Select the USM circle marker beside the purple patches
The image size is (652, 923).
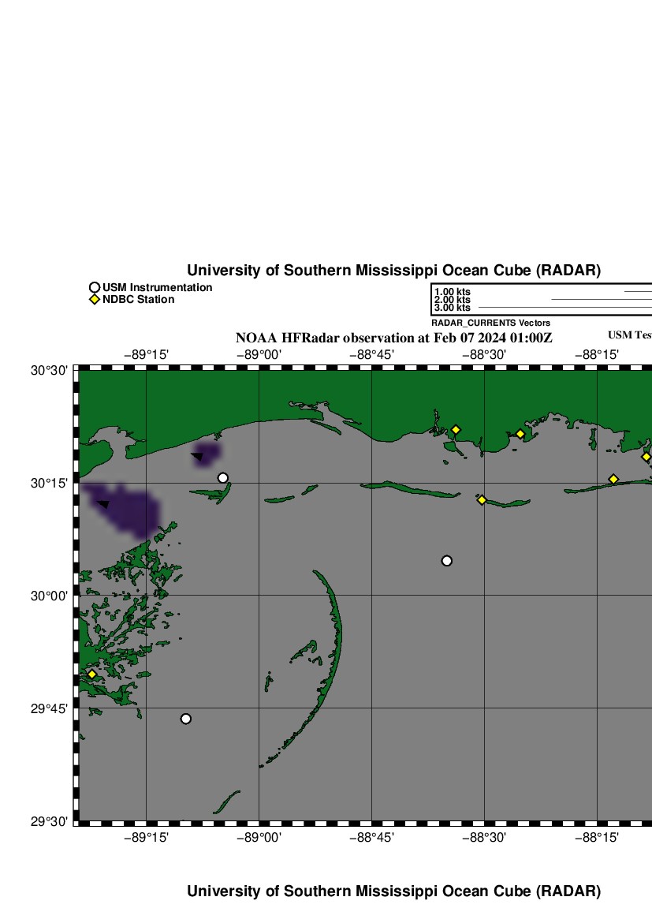click(x=223, y=478)
